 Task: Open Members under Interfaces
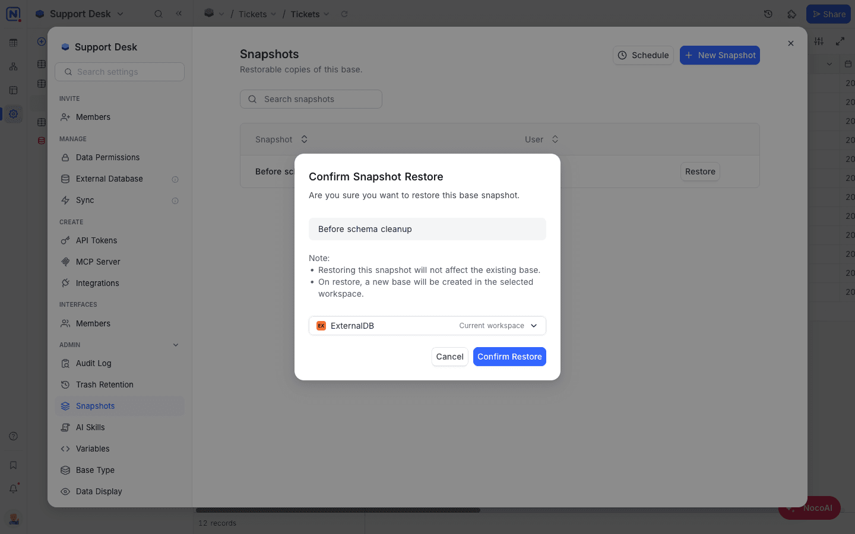pyautogui.click(x=119, y=323)
